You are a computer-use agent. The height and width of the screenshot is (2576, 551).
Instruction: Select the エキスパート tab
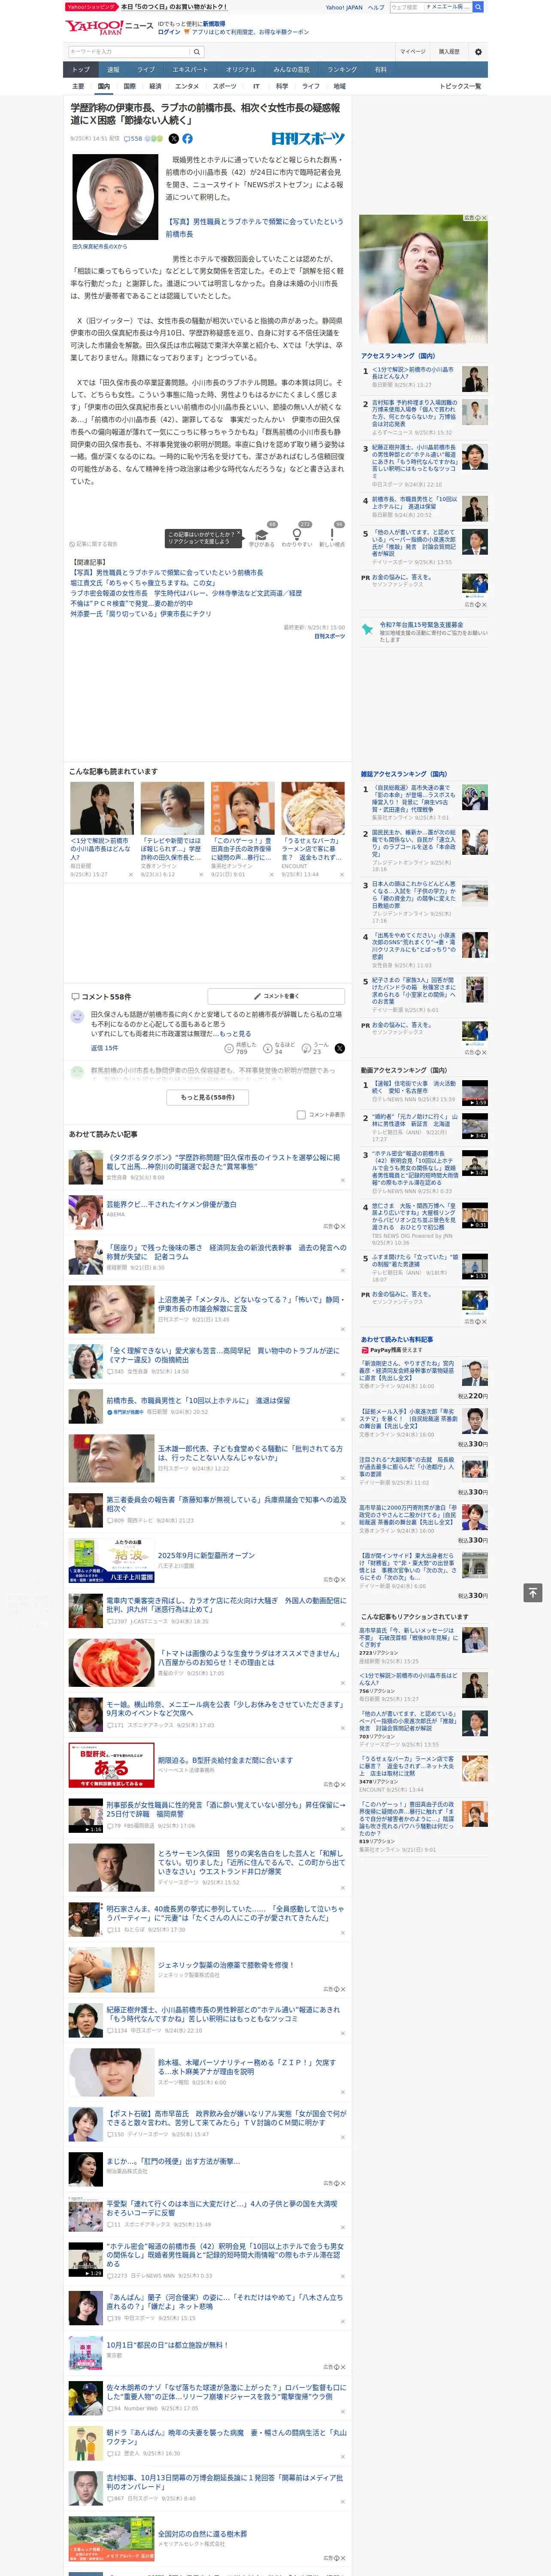[190, 70]
